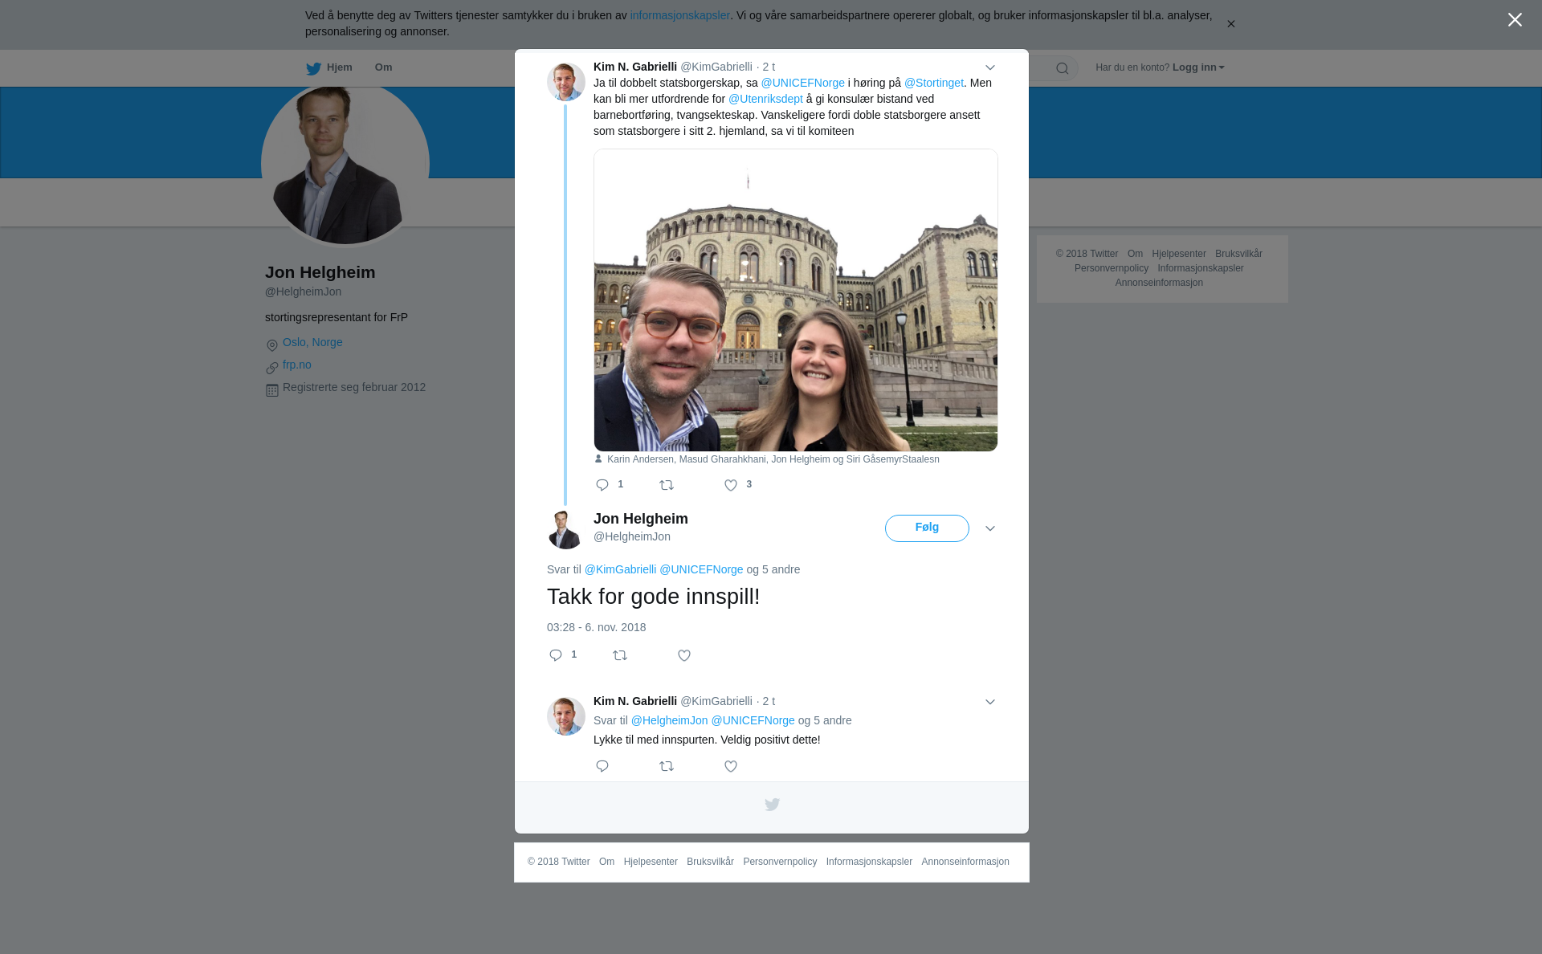
Task: Open Jon Helgheim profile name in sidebar
Action: point(320,272)
